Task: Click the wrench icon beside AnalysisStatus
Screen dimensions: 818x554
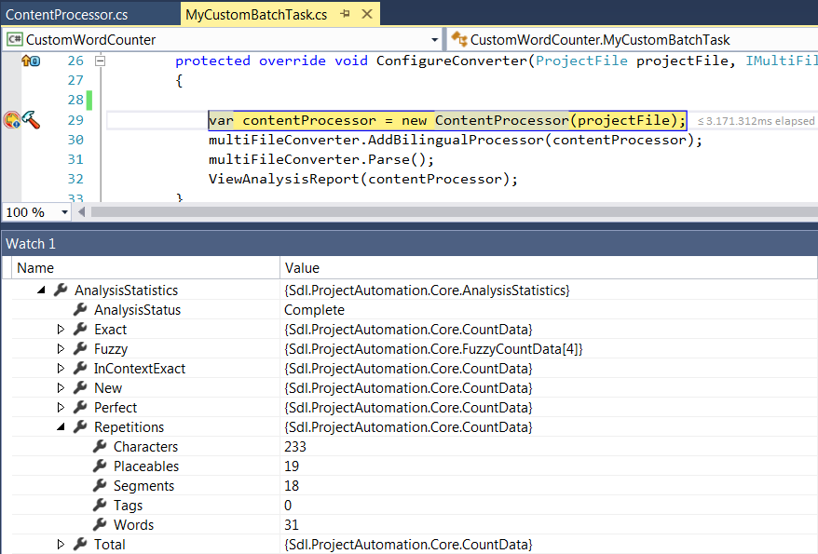Action: 80,310
